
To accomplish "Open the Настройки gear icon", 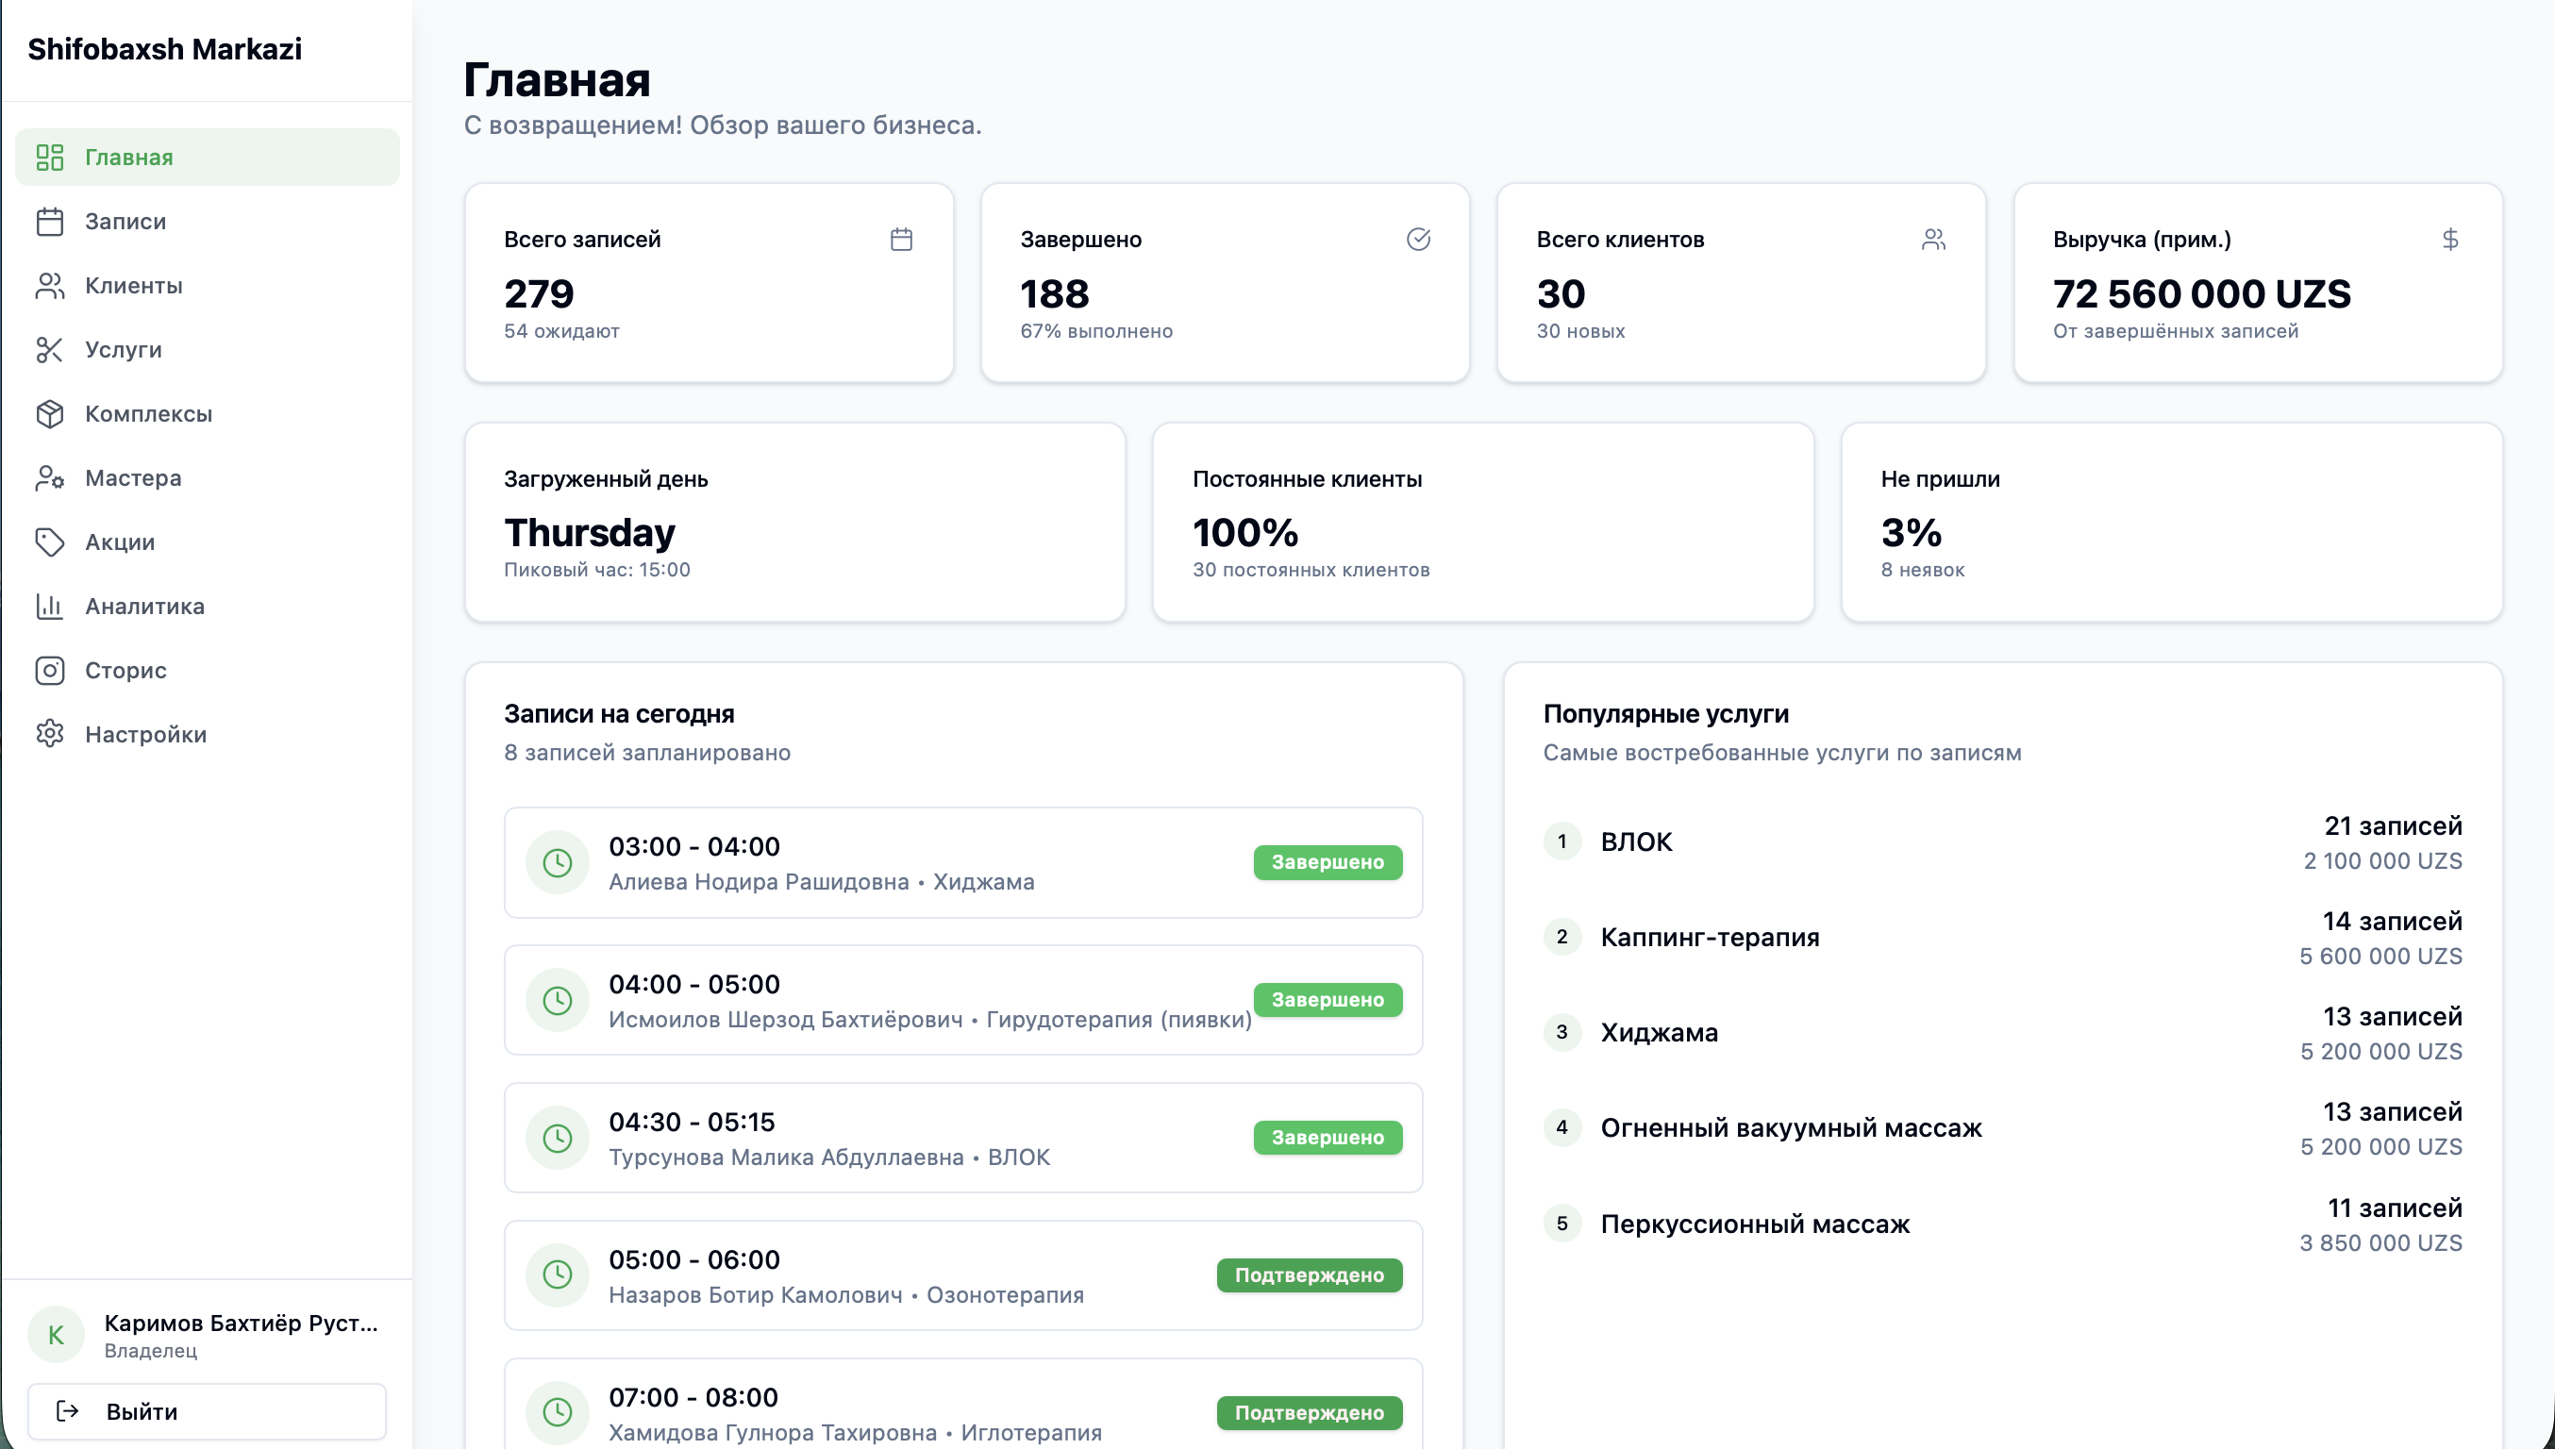I will [x=50, y=733].
